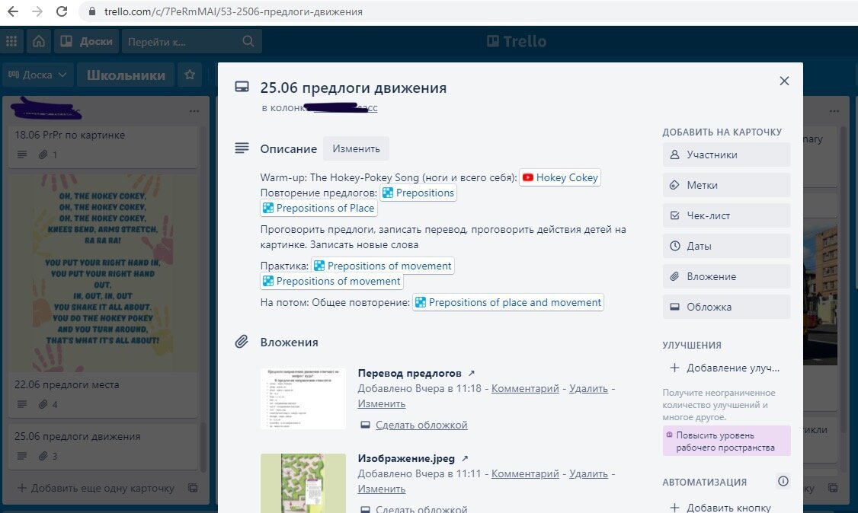Click the Даты dates button

tap(726, 246)
